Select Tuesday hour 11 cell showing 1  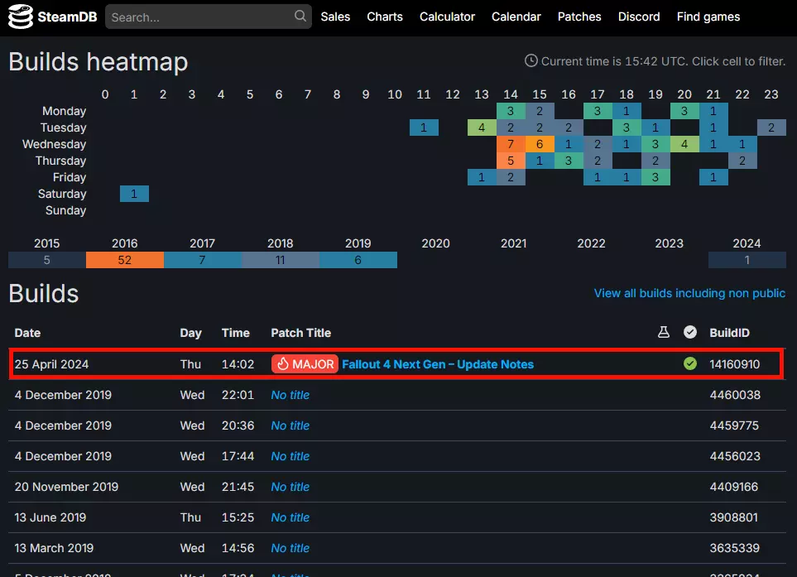point(424,127)
